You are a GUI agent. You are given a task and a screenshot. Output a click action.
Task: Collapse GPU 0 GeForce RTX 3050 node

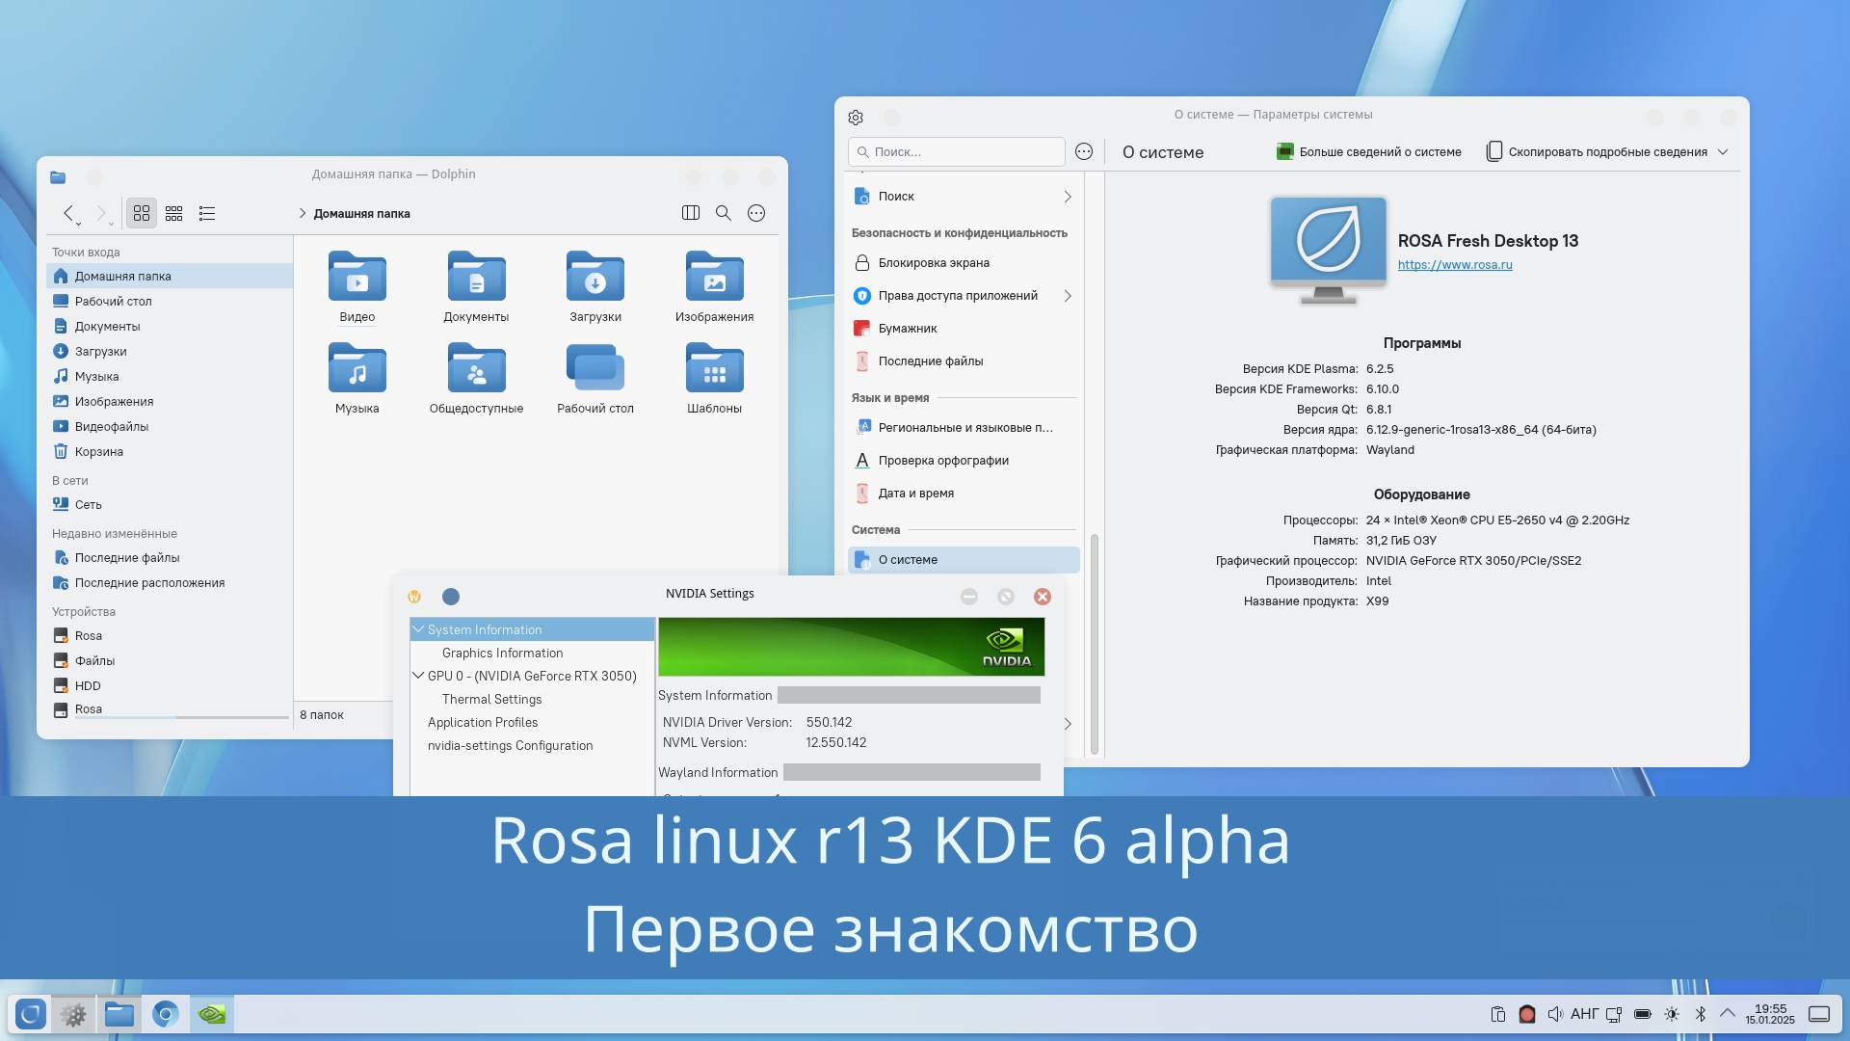click(419, 676)
